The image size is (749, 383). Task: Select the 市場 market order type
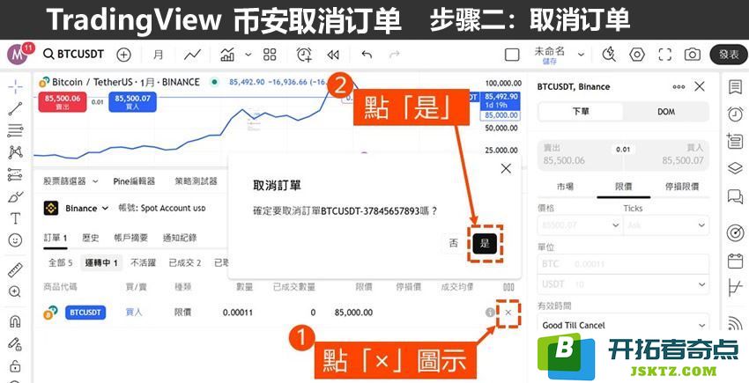[566, 187]
